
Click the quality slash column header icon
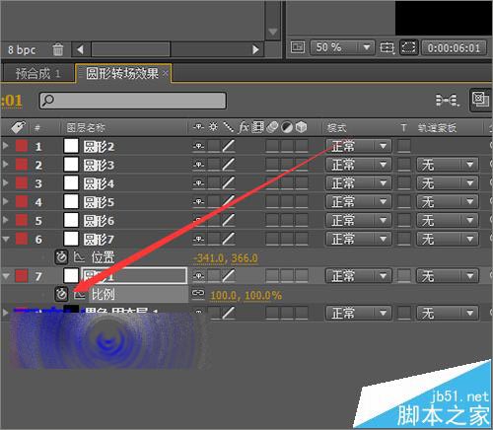pyautogui.click(x=228, y=127)
